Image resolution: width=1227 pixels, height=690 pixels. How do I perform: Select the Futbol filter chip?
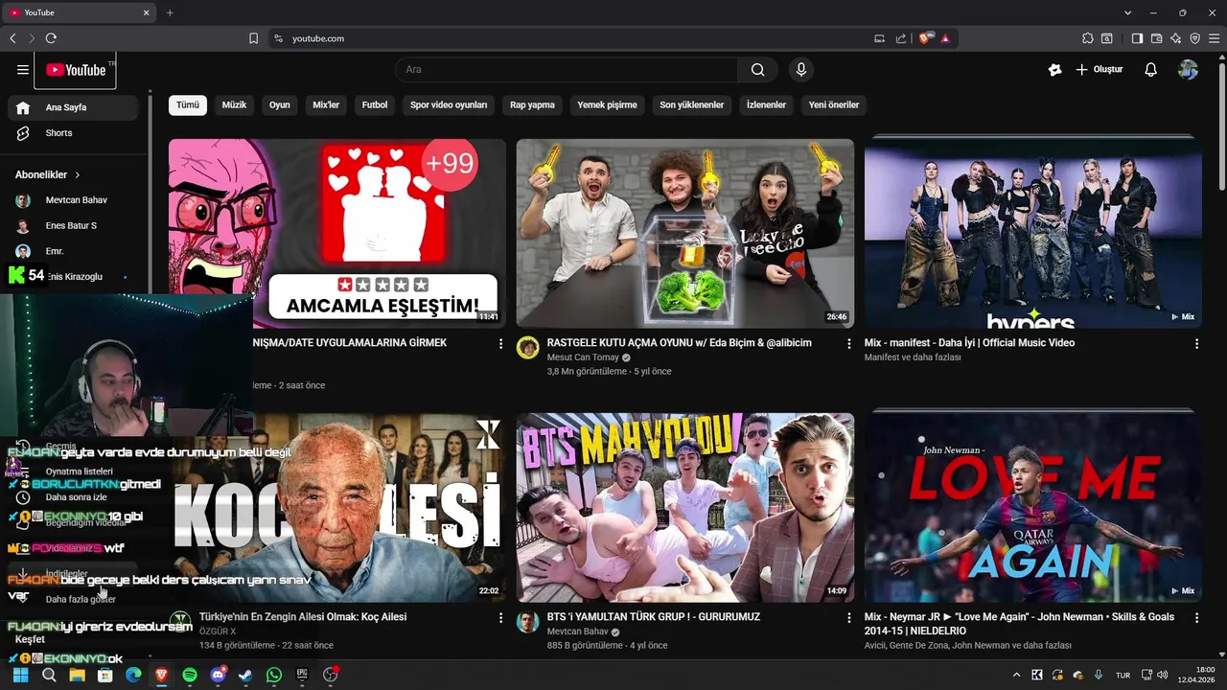(375, 105)
